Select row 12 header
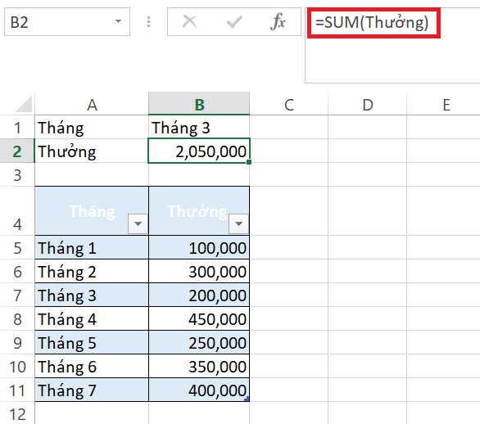This screenshot has height=424, width=480. coord(17,413)
